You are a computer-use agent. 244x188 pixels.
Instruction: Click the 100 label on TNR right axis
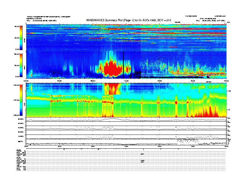[x=229, y=91]
